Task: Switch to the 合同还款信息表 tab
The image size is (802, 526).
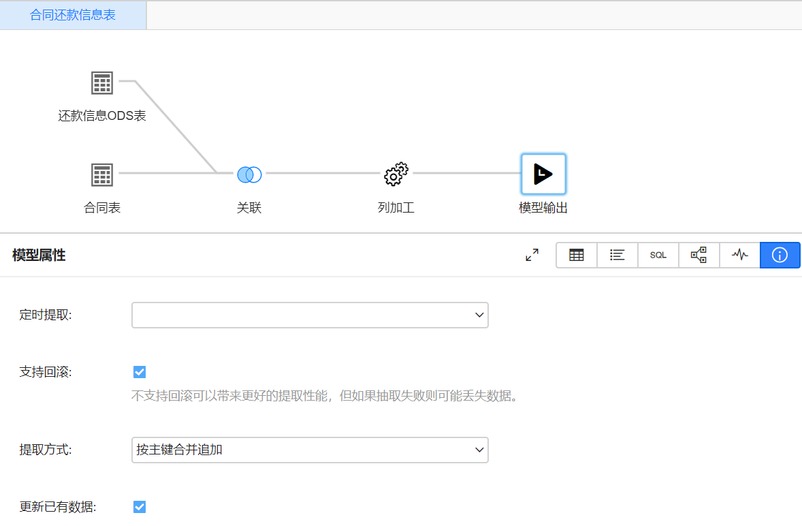Action: 73,15
